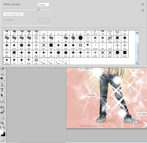The height and width of the screenshot is (143, 147).
Task: Toggle Quick Mask mode
Action: click(x=2, y=140)
